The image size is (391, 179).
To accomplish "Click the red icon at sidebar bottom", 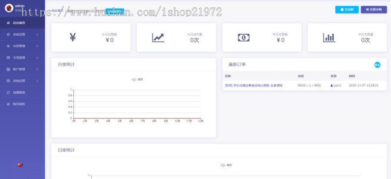I will [20, 165].
